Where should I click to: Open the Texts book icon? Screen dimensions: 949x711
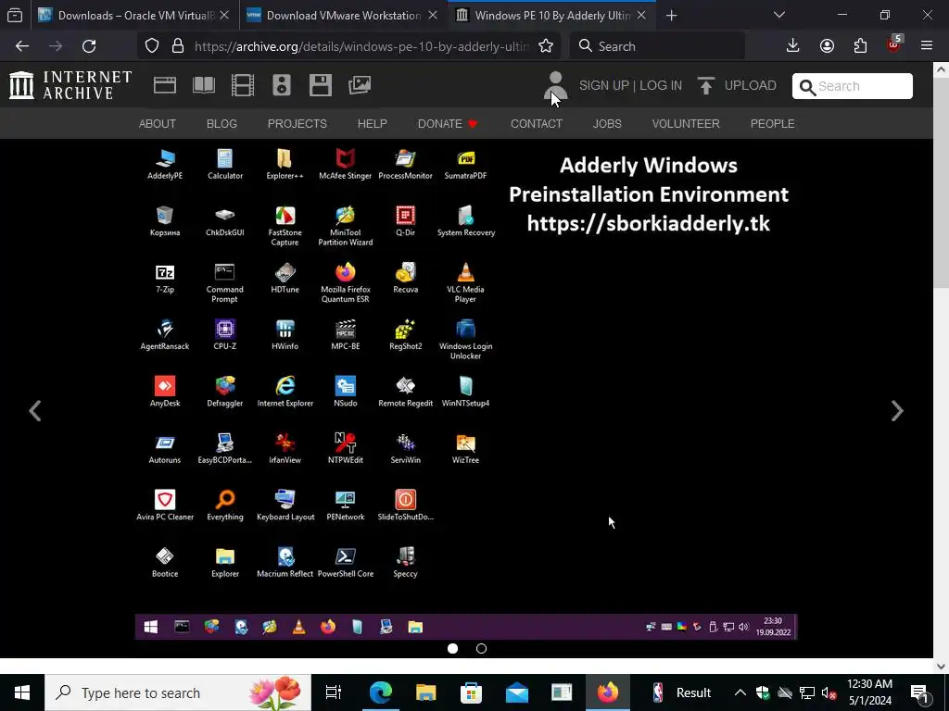204,85
